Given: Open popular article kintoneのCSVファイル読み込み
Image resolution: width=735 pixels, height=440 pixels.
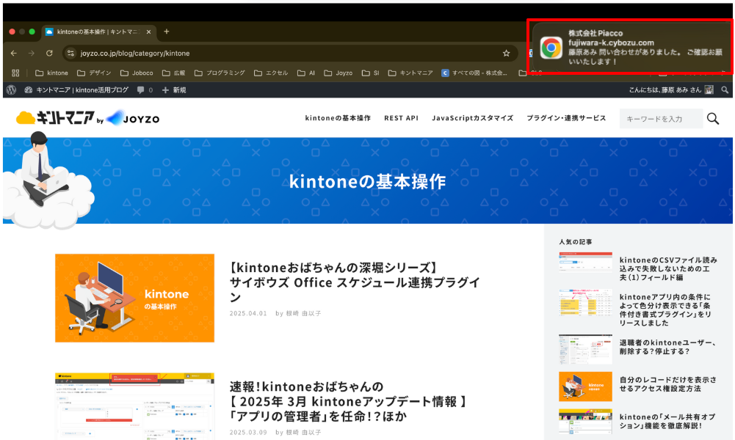Looking at the screenshot, I should 668,268.
